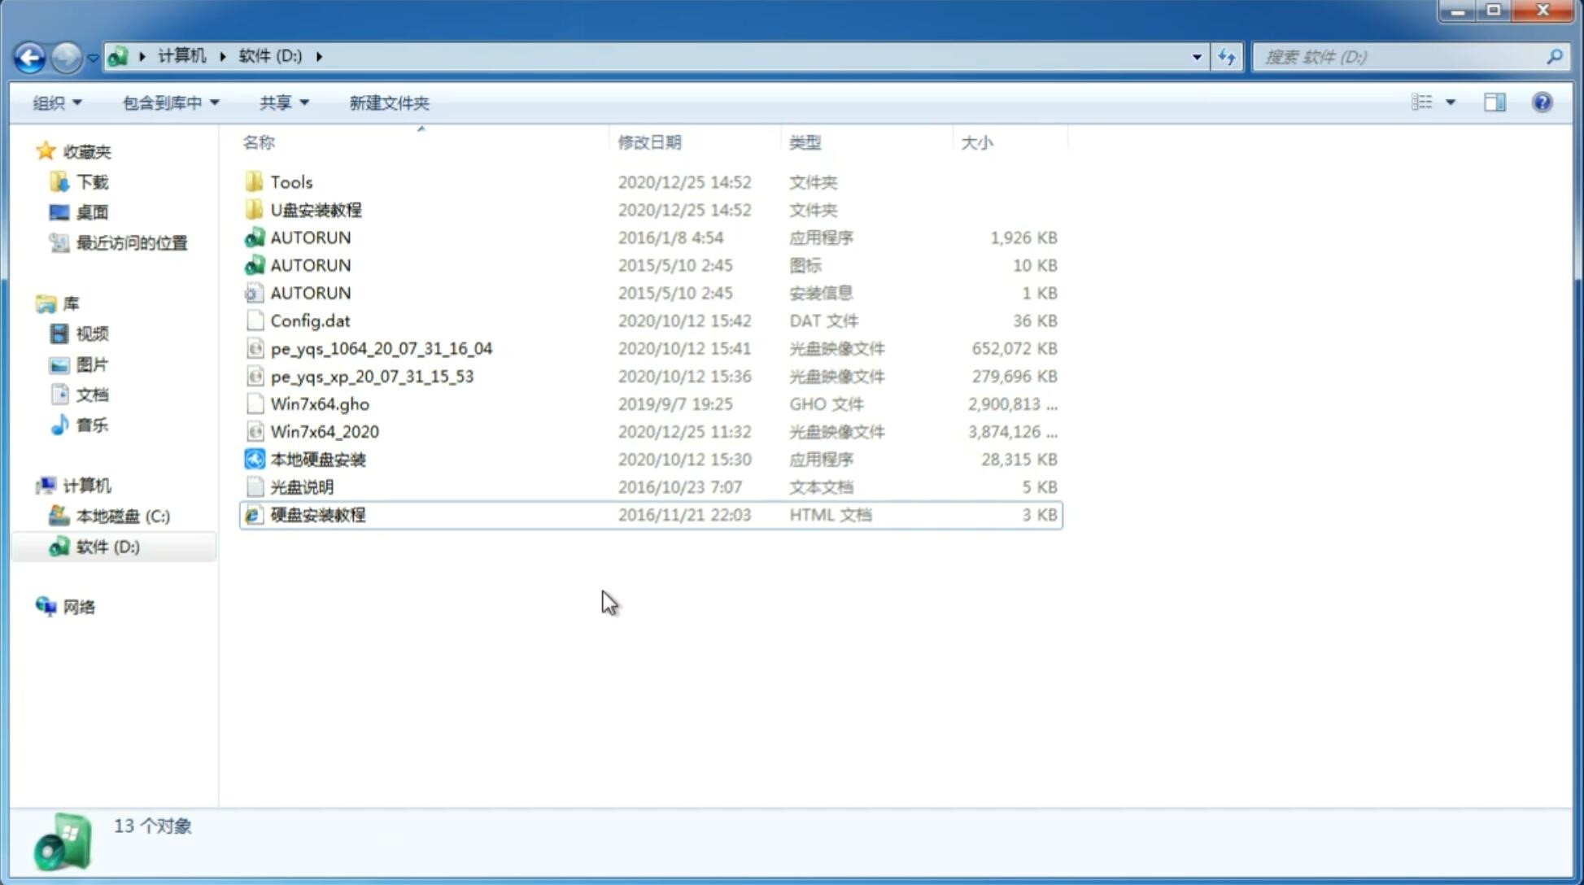Expand the navigation address bar
Screen dimensions: 1584x885
[x=1196, y=55]
